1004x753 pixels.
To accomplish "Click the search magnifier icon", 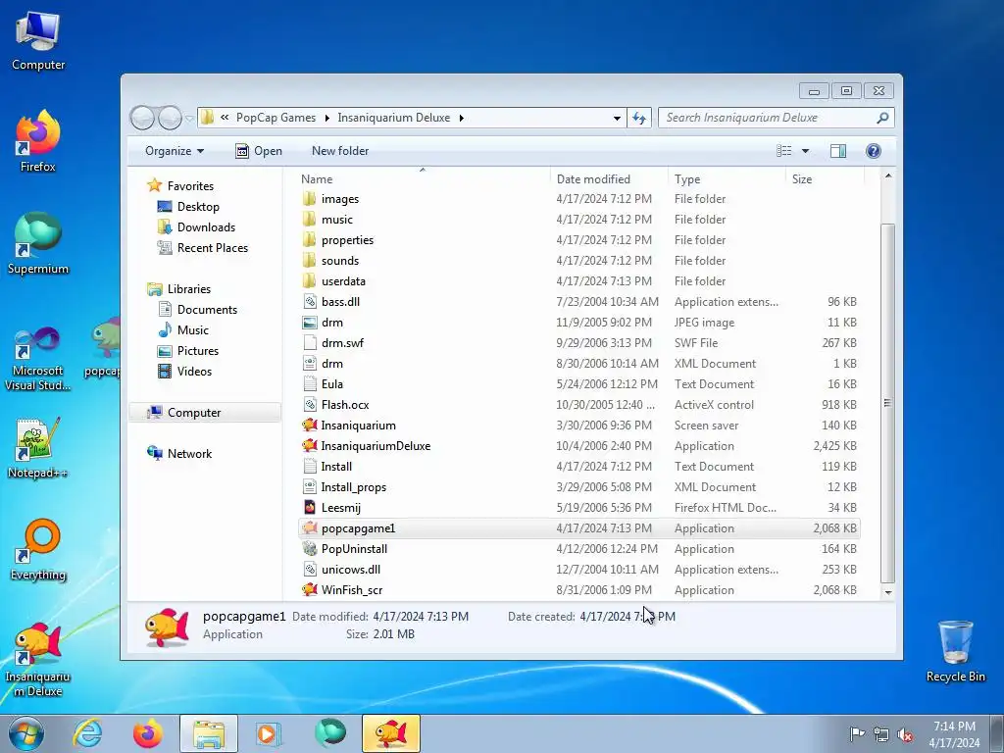I will pyautogui.click(x=882, y=118).
